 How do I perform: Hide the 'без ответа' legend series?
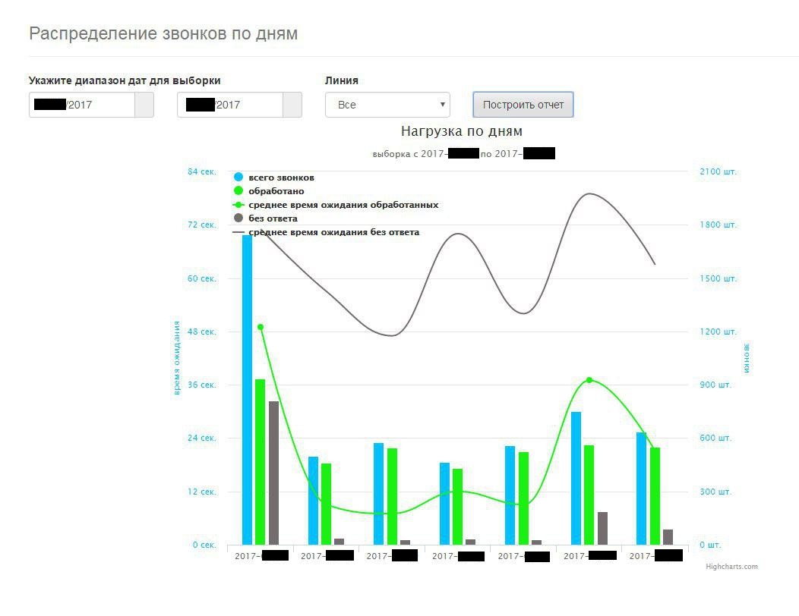266,218
